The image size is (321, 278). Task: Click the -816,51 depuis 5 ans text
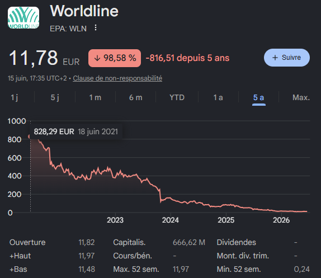coord(187,58)
